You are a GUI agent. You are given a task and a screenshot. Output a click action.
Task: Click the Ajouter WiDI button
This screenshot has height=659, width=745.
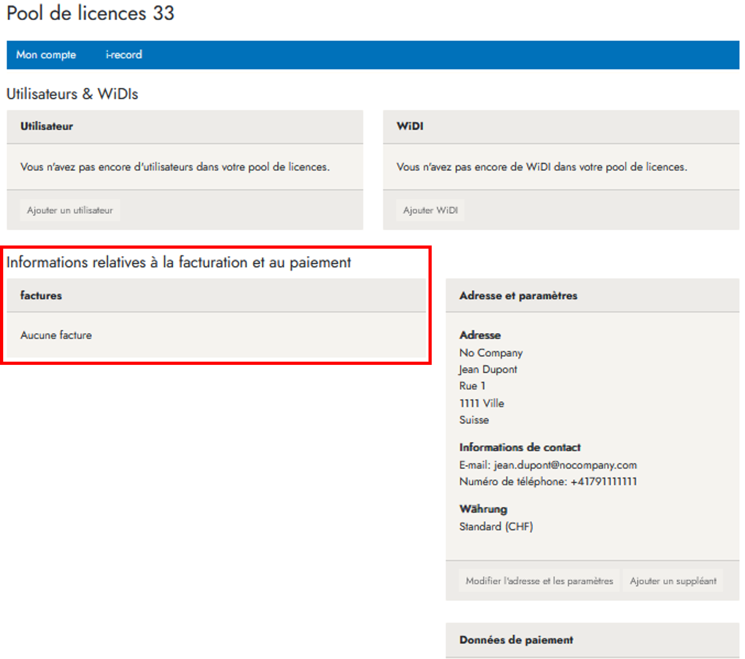tap(430, 210)
